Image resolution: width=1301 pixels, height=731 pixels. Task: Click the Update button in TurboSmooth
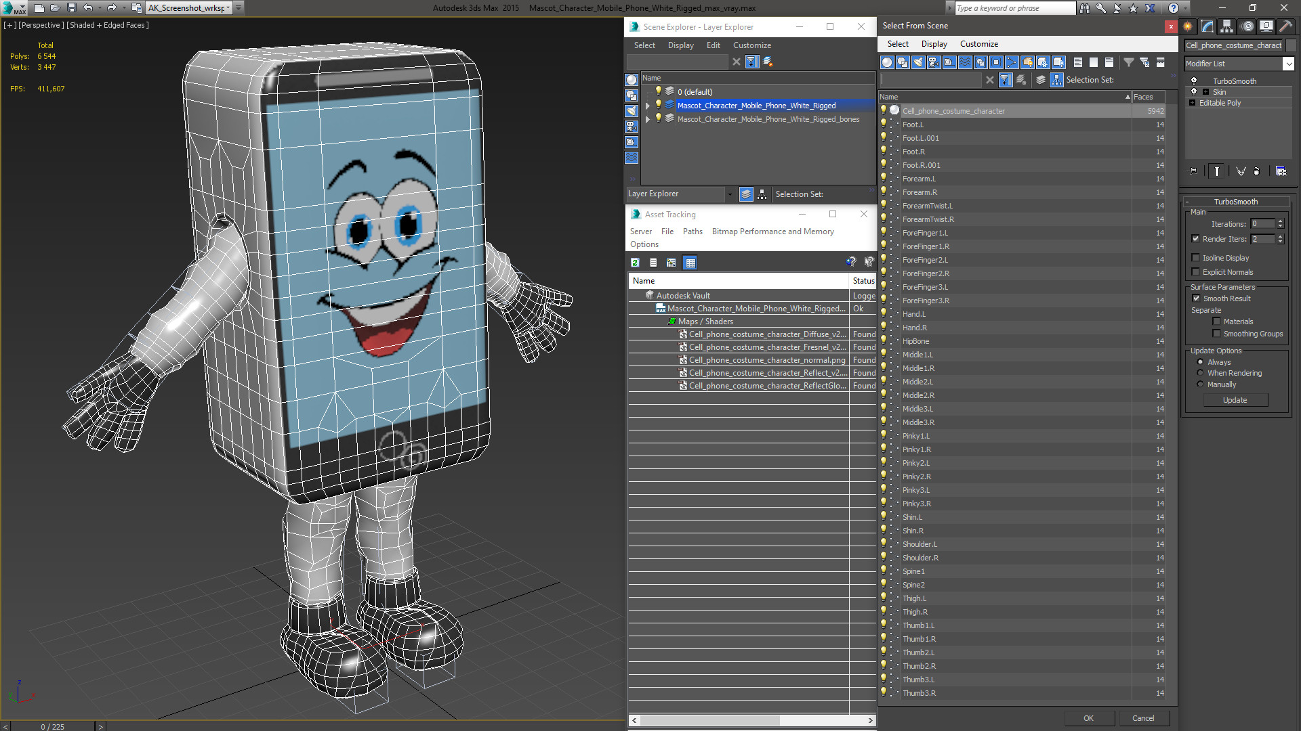click(1235, 400)
